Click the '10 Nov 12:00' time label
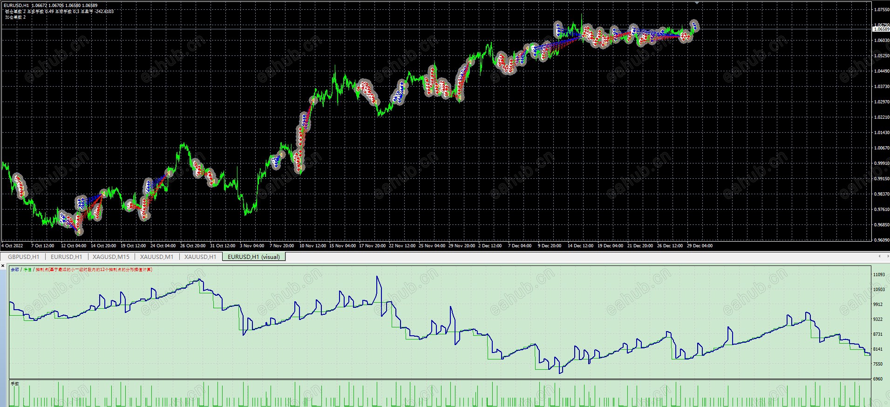Screen dimensions: 890x407 (313, 246)
